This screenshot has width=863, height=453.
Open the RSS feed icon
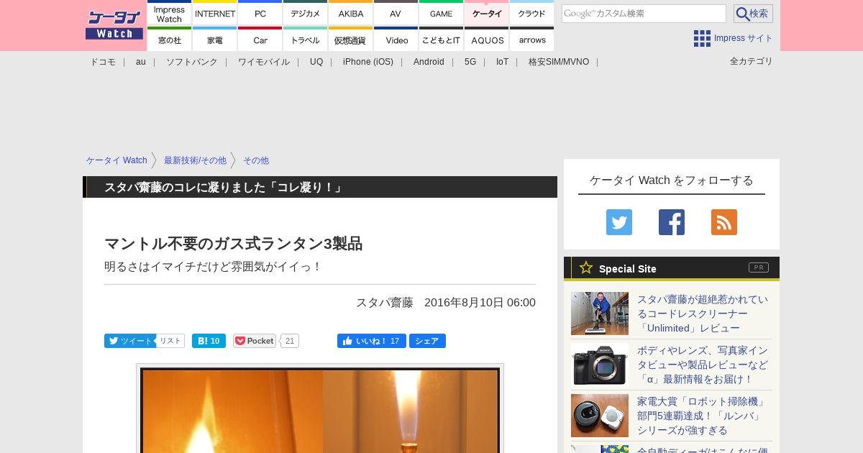coord(724,222)
